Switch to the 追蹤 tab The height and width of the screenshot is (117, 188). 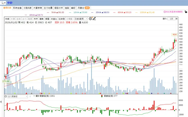(x=67, y=8)
